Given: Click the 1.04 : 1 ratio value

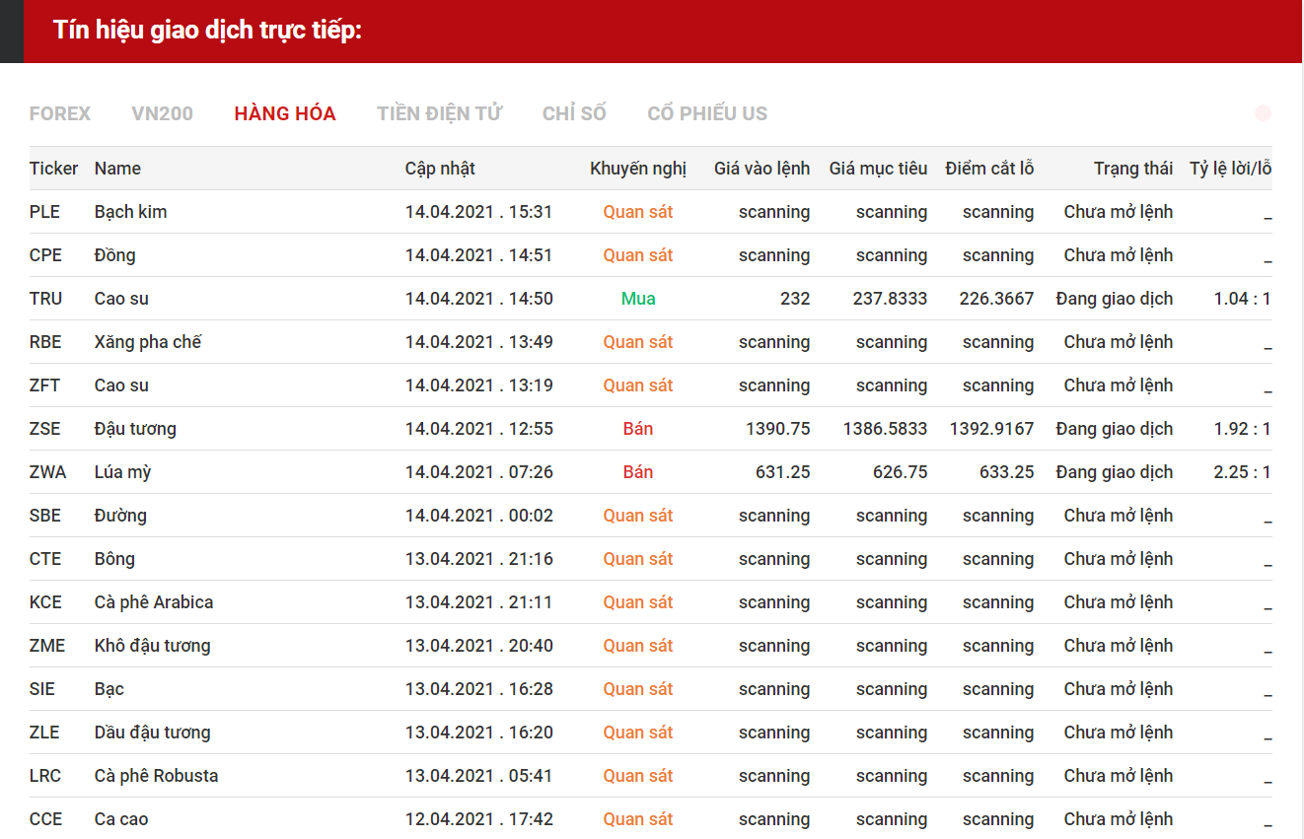Looking at the screenshot, I should click(1242, 299).
